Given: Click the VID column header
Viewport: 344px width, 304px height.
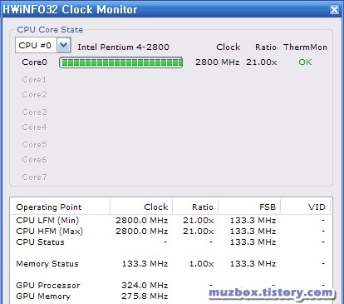Looking at the screenshot, I should [305, 207].
